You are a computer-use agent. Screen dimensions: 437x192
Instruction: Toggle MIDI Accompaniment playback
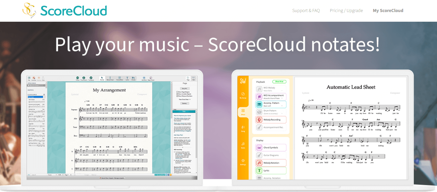click(271, 97)
